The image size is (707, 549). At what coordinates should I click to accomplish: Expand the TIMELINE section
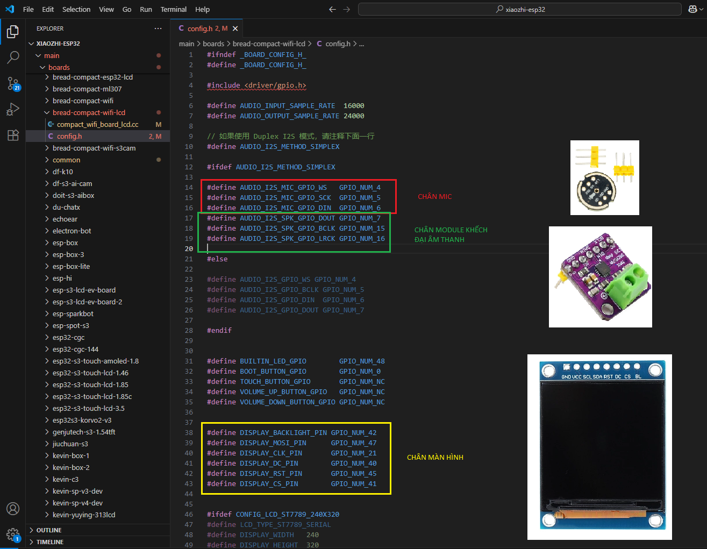tap(49, 542)
